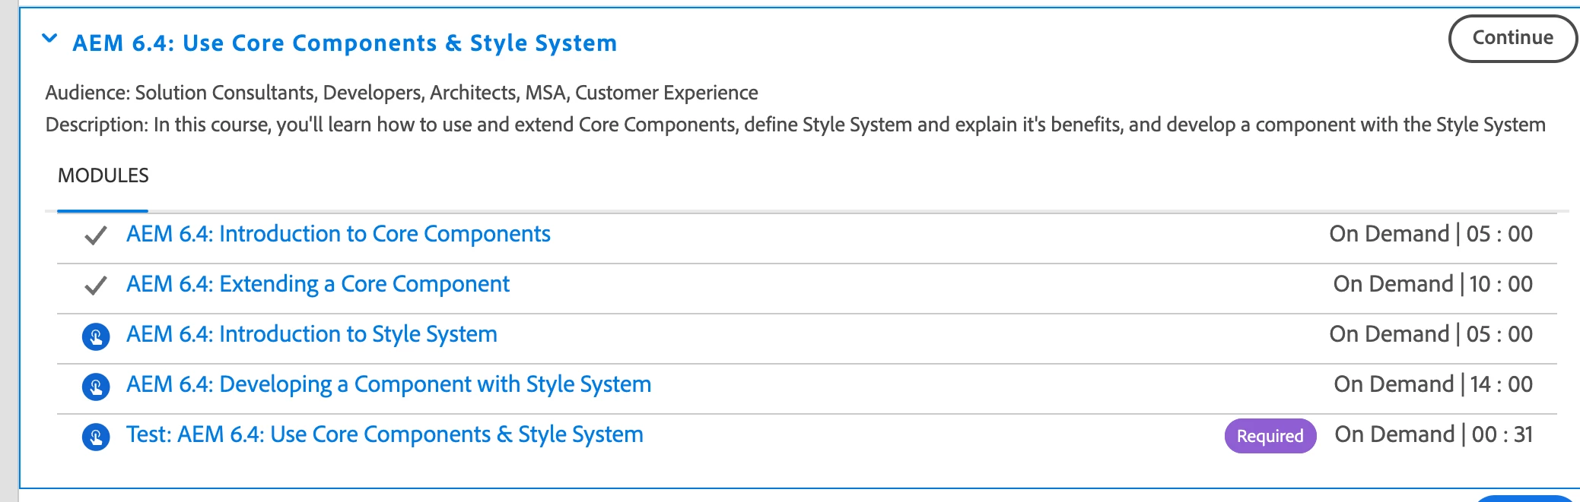1580x502 pixels.
Task: Open AEM 6.4: Introduction to Core Components
Action: coord(339,234)
